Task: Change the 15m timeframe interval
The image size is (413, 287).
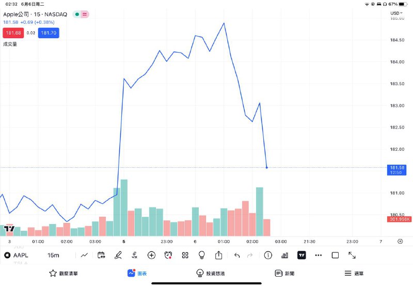Action: pyautogui.click(x=53, y=255)
